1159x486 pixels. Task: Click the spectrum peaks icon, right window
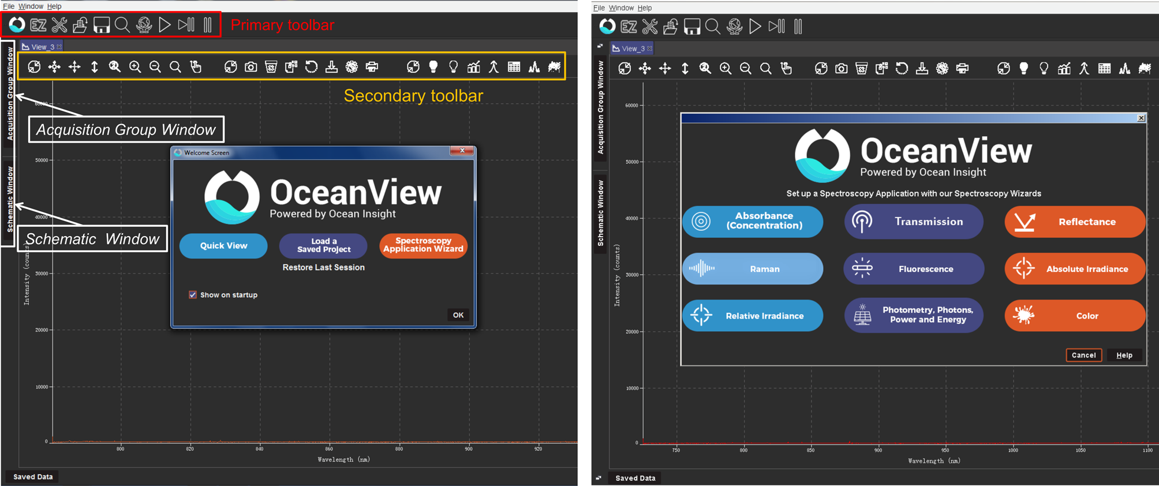1125,69
